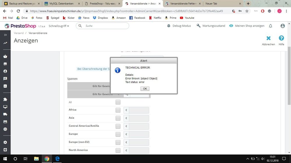
Task: Open the Orders basket icon in the sidebar
Action: click(5, 57)
